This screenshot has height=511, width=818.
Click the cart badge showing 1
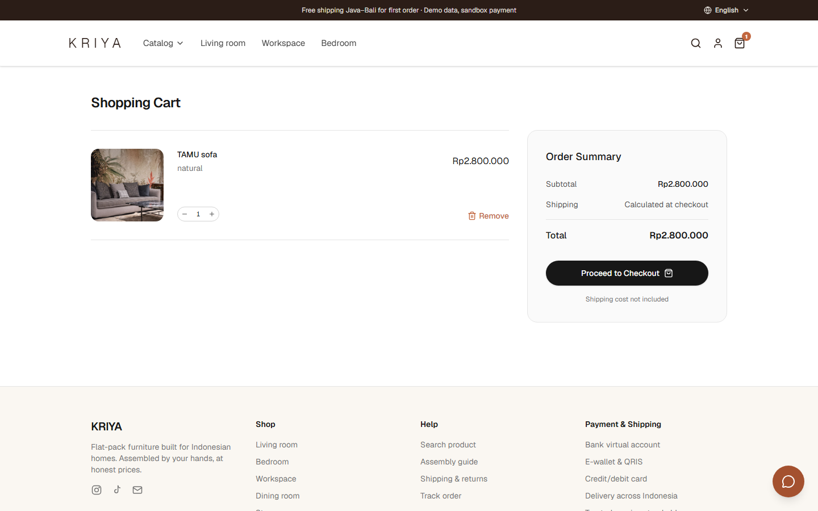click(x=746, y=36)
